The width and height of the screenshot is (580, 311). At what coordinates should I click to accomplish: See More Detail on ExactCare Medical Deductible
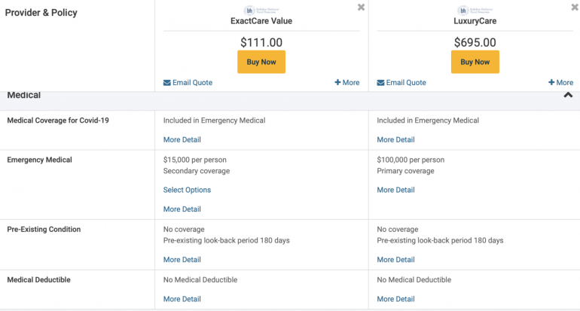coord(182,299)
